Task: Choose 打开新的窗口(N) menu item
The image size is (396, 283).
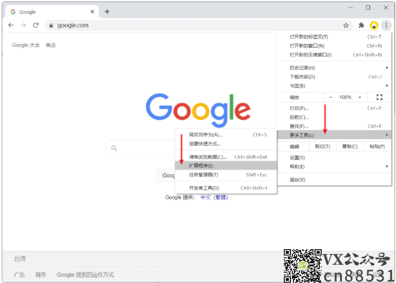Action: pyautogui.click(x=334, y=46)
